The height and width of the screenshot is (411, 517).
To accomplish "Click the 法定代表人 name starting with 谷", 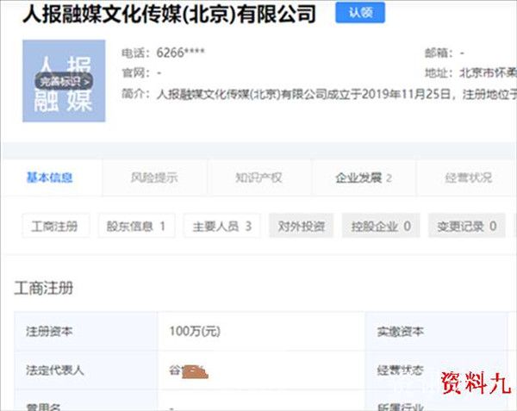I will 189,371.
